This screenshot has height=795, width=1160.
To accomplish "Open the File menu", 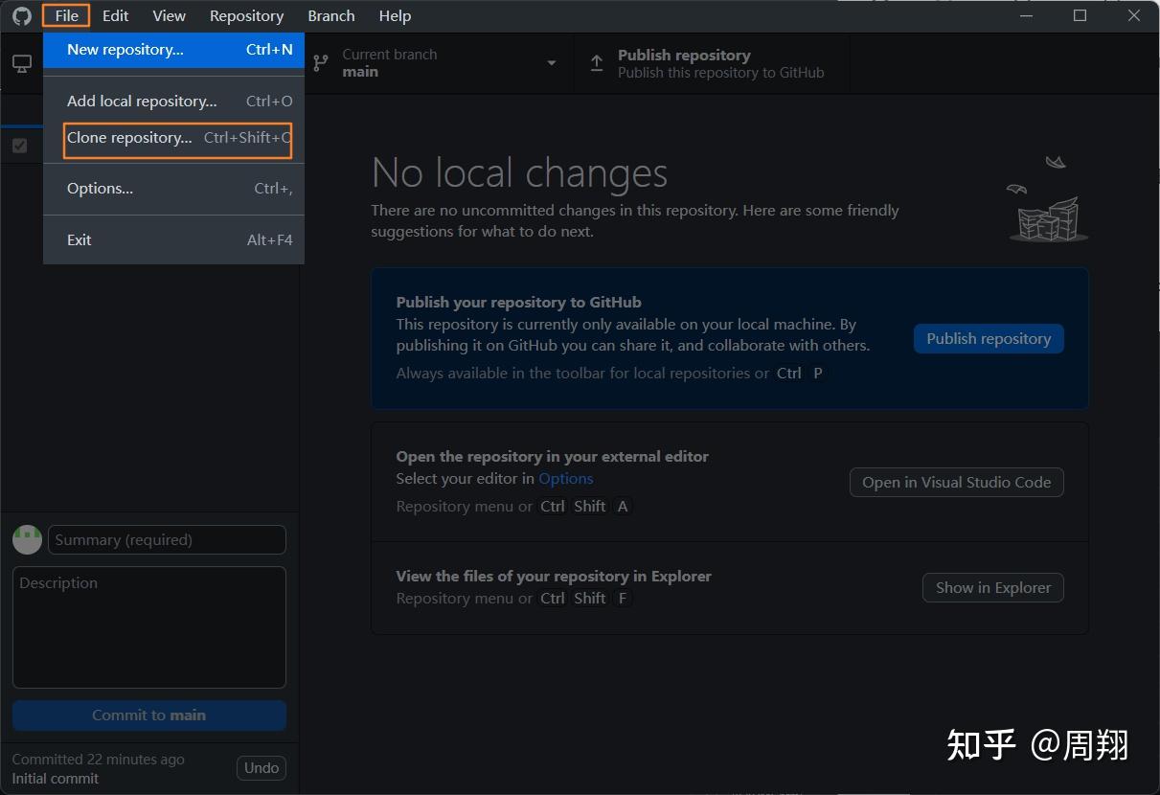I will 66,15.
